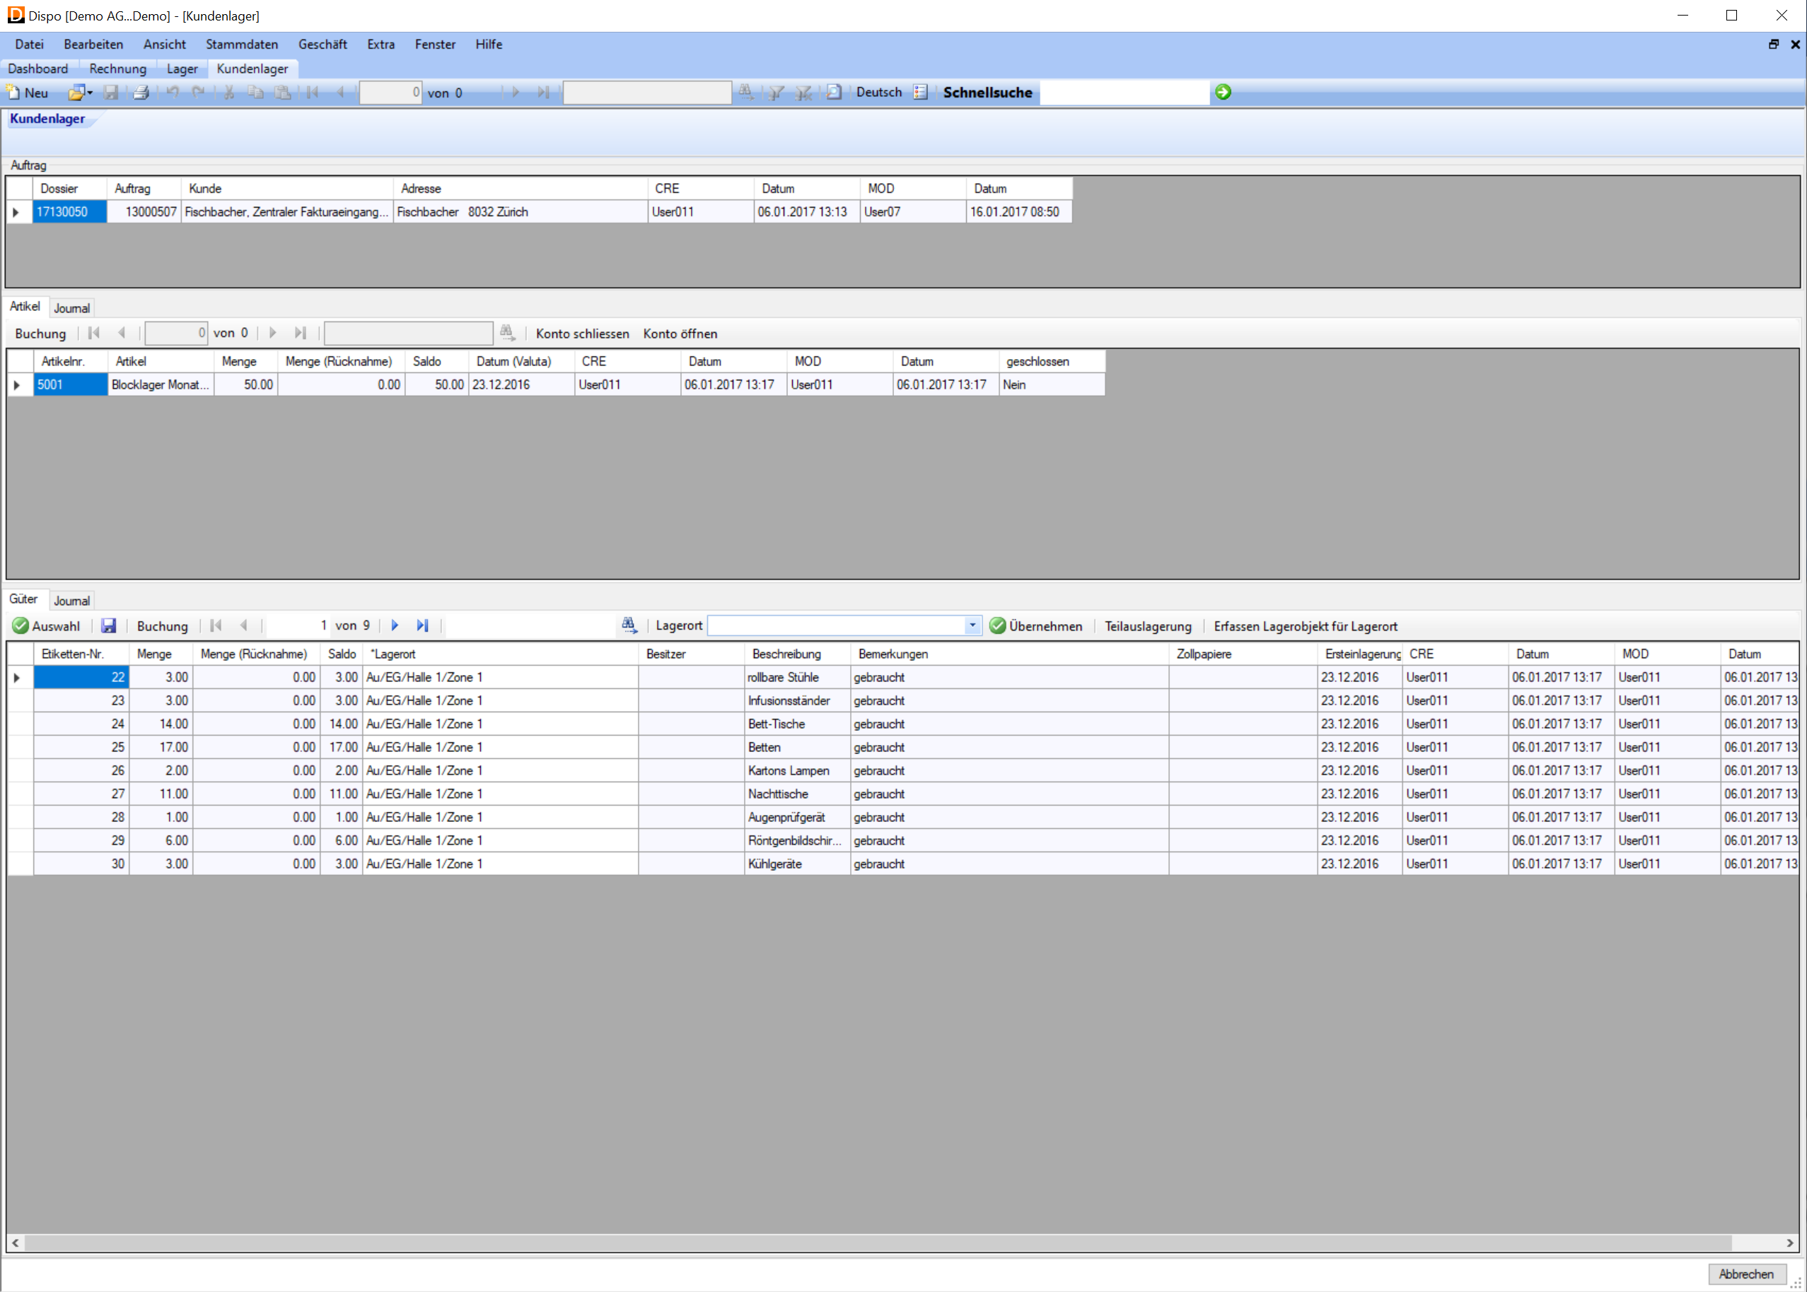Click Buchung in the Artikel toolbar
This screenshot has height=1292, width=1807.
(x=40, y=334)
